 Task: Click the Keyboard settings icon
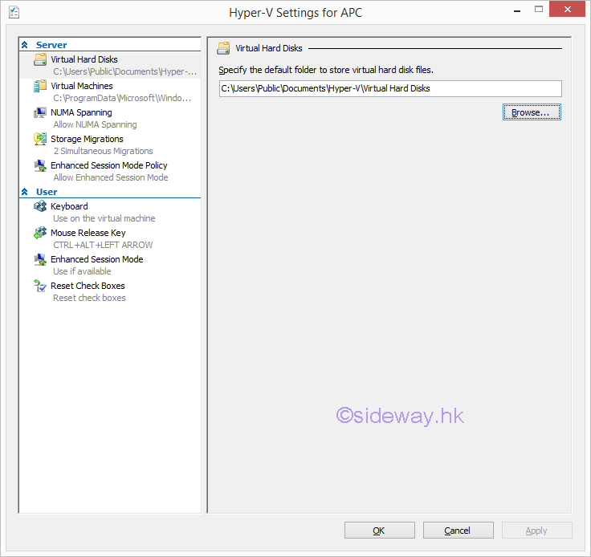pyautogui.click(x=40, y=206)
